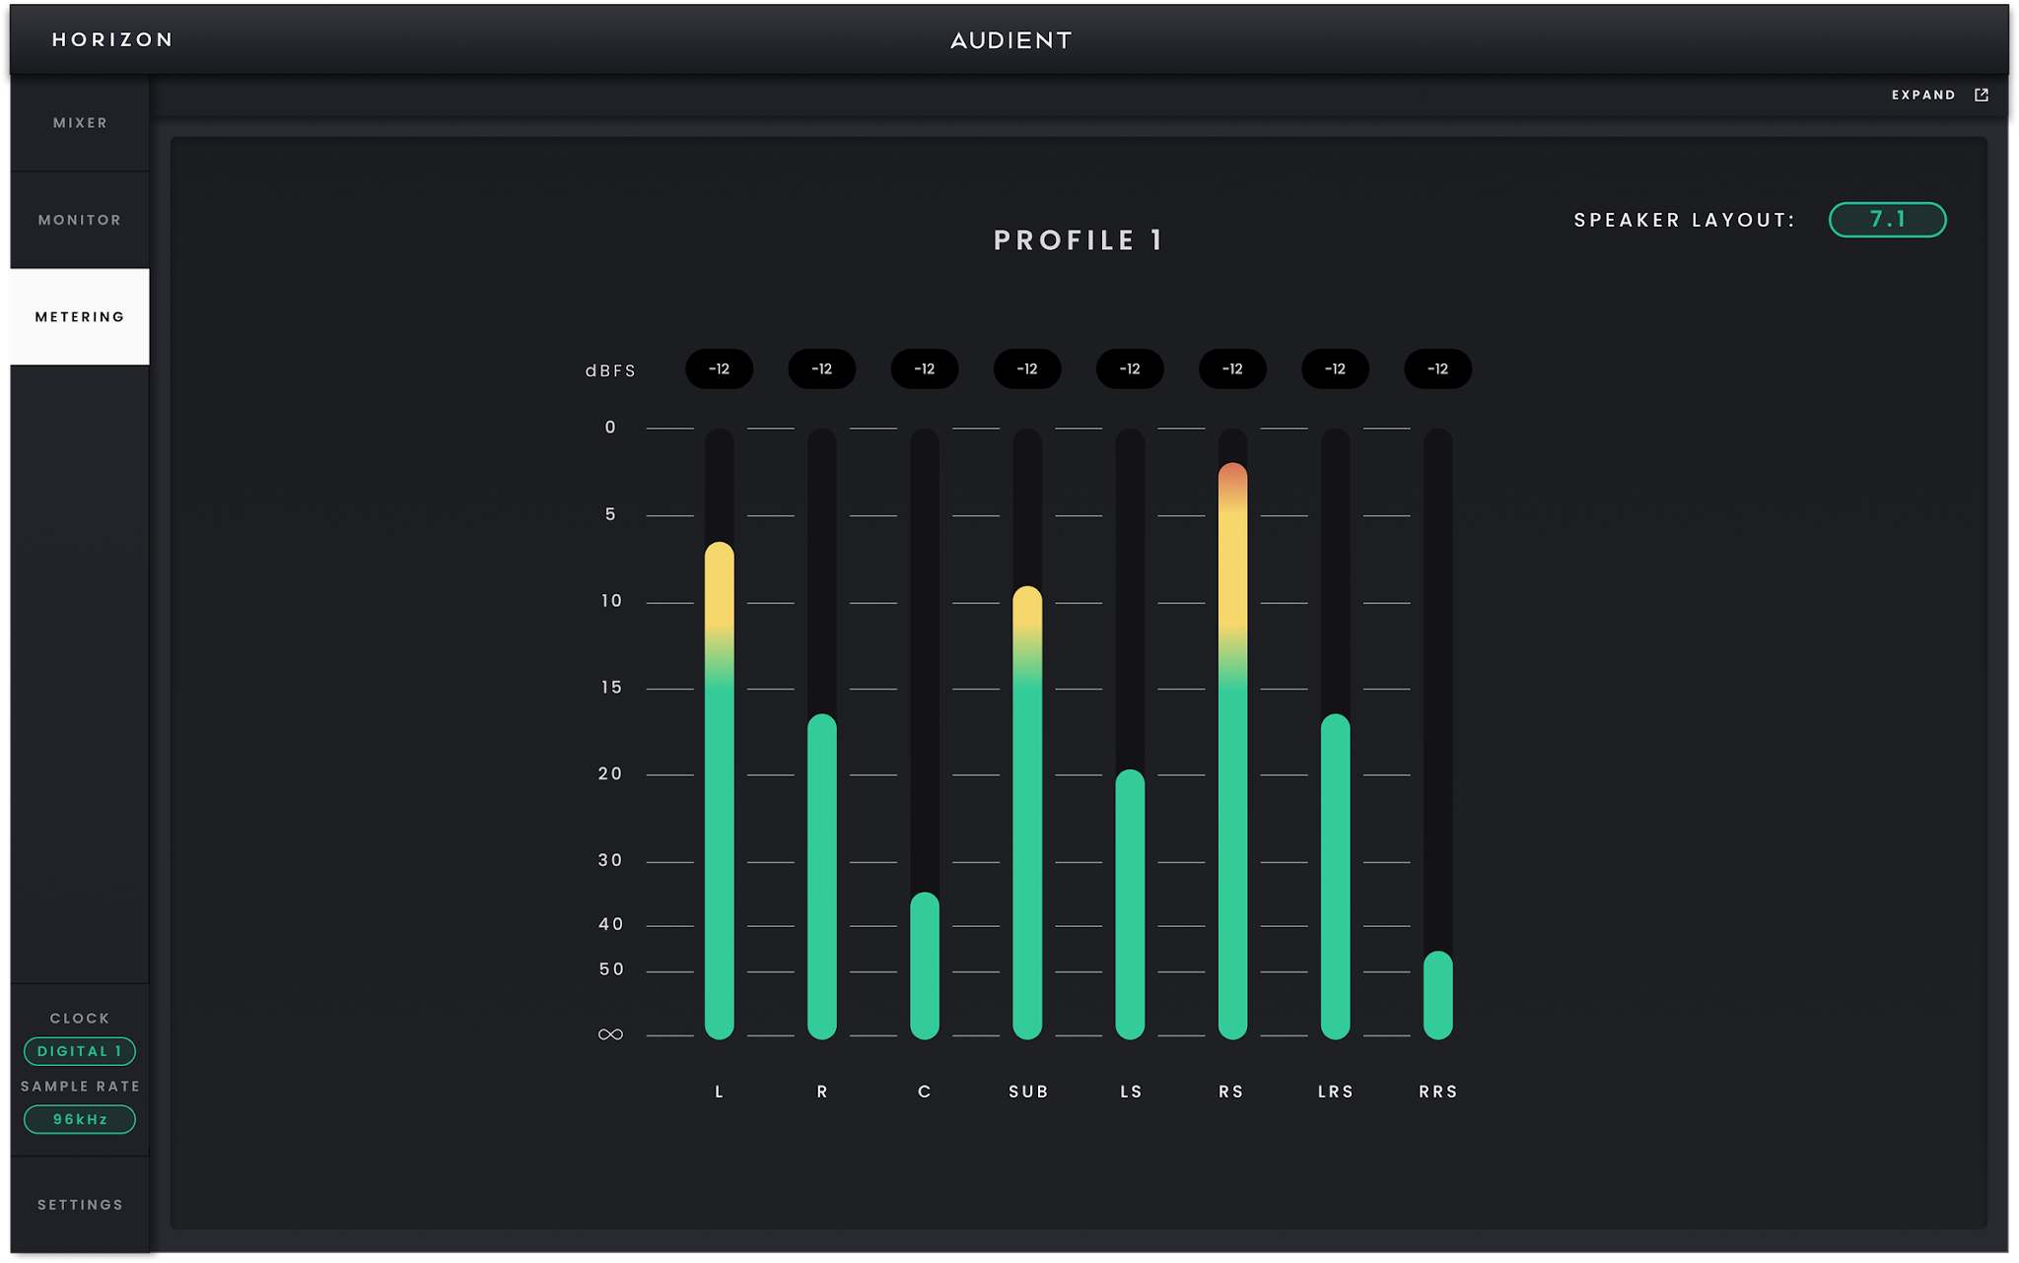Open the Settings tab
Screen dimensions: 2019x1263
pyautogui.click(x=80, y=1205)
